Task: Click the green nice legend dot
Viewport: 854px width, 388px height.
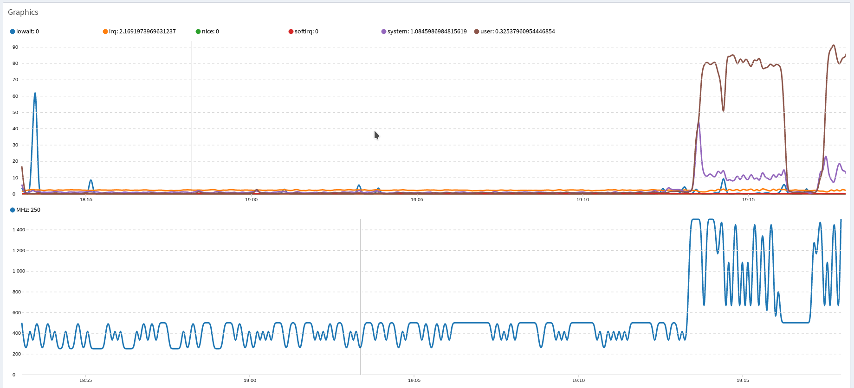Action: (198, 32)
